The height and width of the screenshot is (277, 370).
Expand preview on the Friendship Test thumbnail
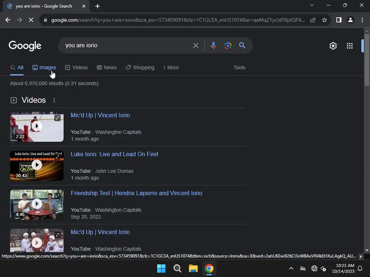click(x=57, y=196)
